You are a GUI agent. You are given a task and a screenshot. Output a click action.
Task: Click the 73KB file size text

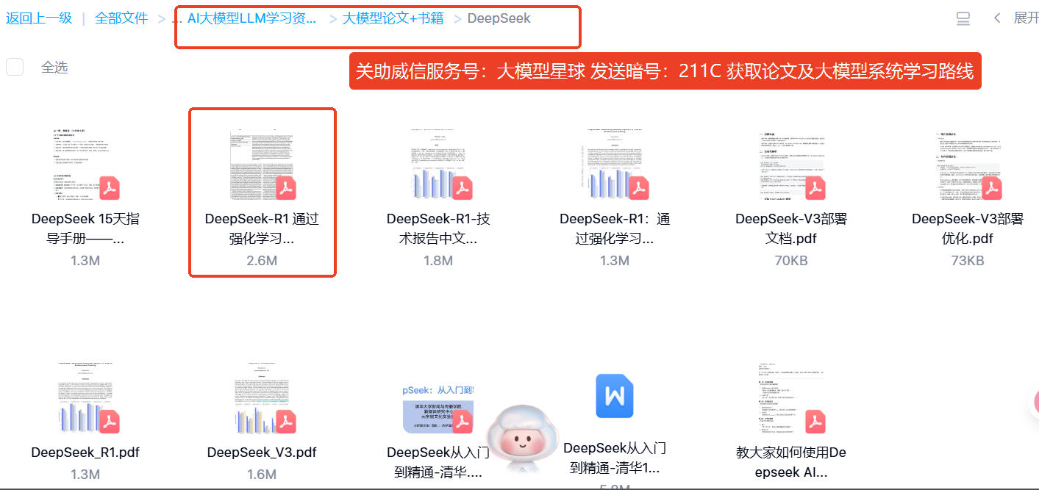click(968, 261)
